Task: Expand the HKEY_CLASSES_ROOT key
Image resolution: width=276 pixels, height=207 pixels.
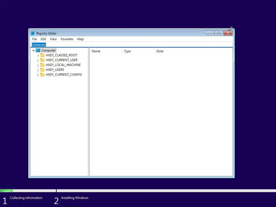Action: pyautogui.click(x=38, y=56)
